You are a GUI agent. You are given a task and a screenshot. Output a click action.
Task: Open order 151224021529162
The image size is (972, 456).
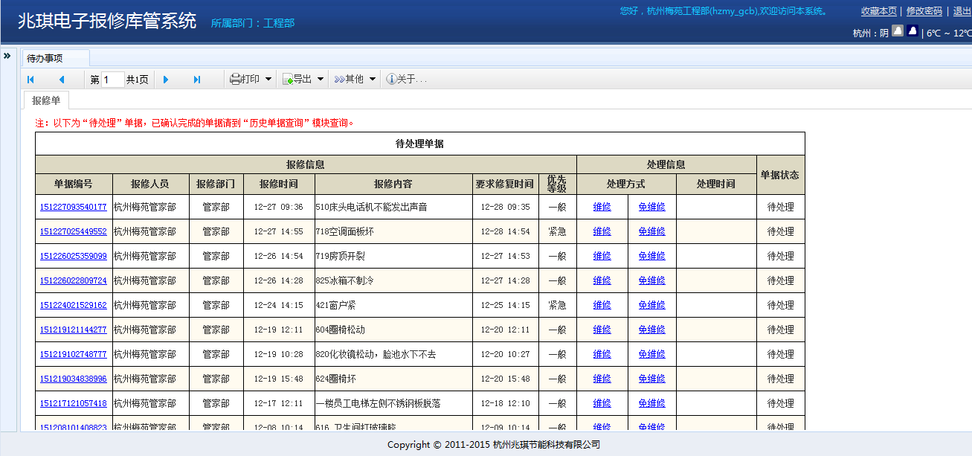(74, 306)
